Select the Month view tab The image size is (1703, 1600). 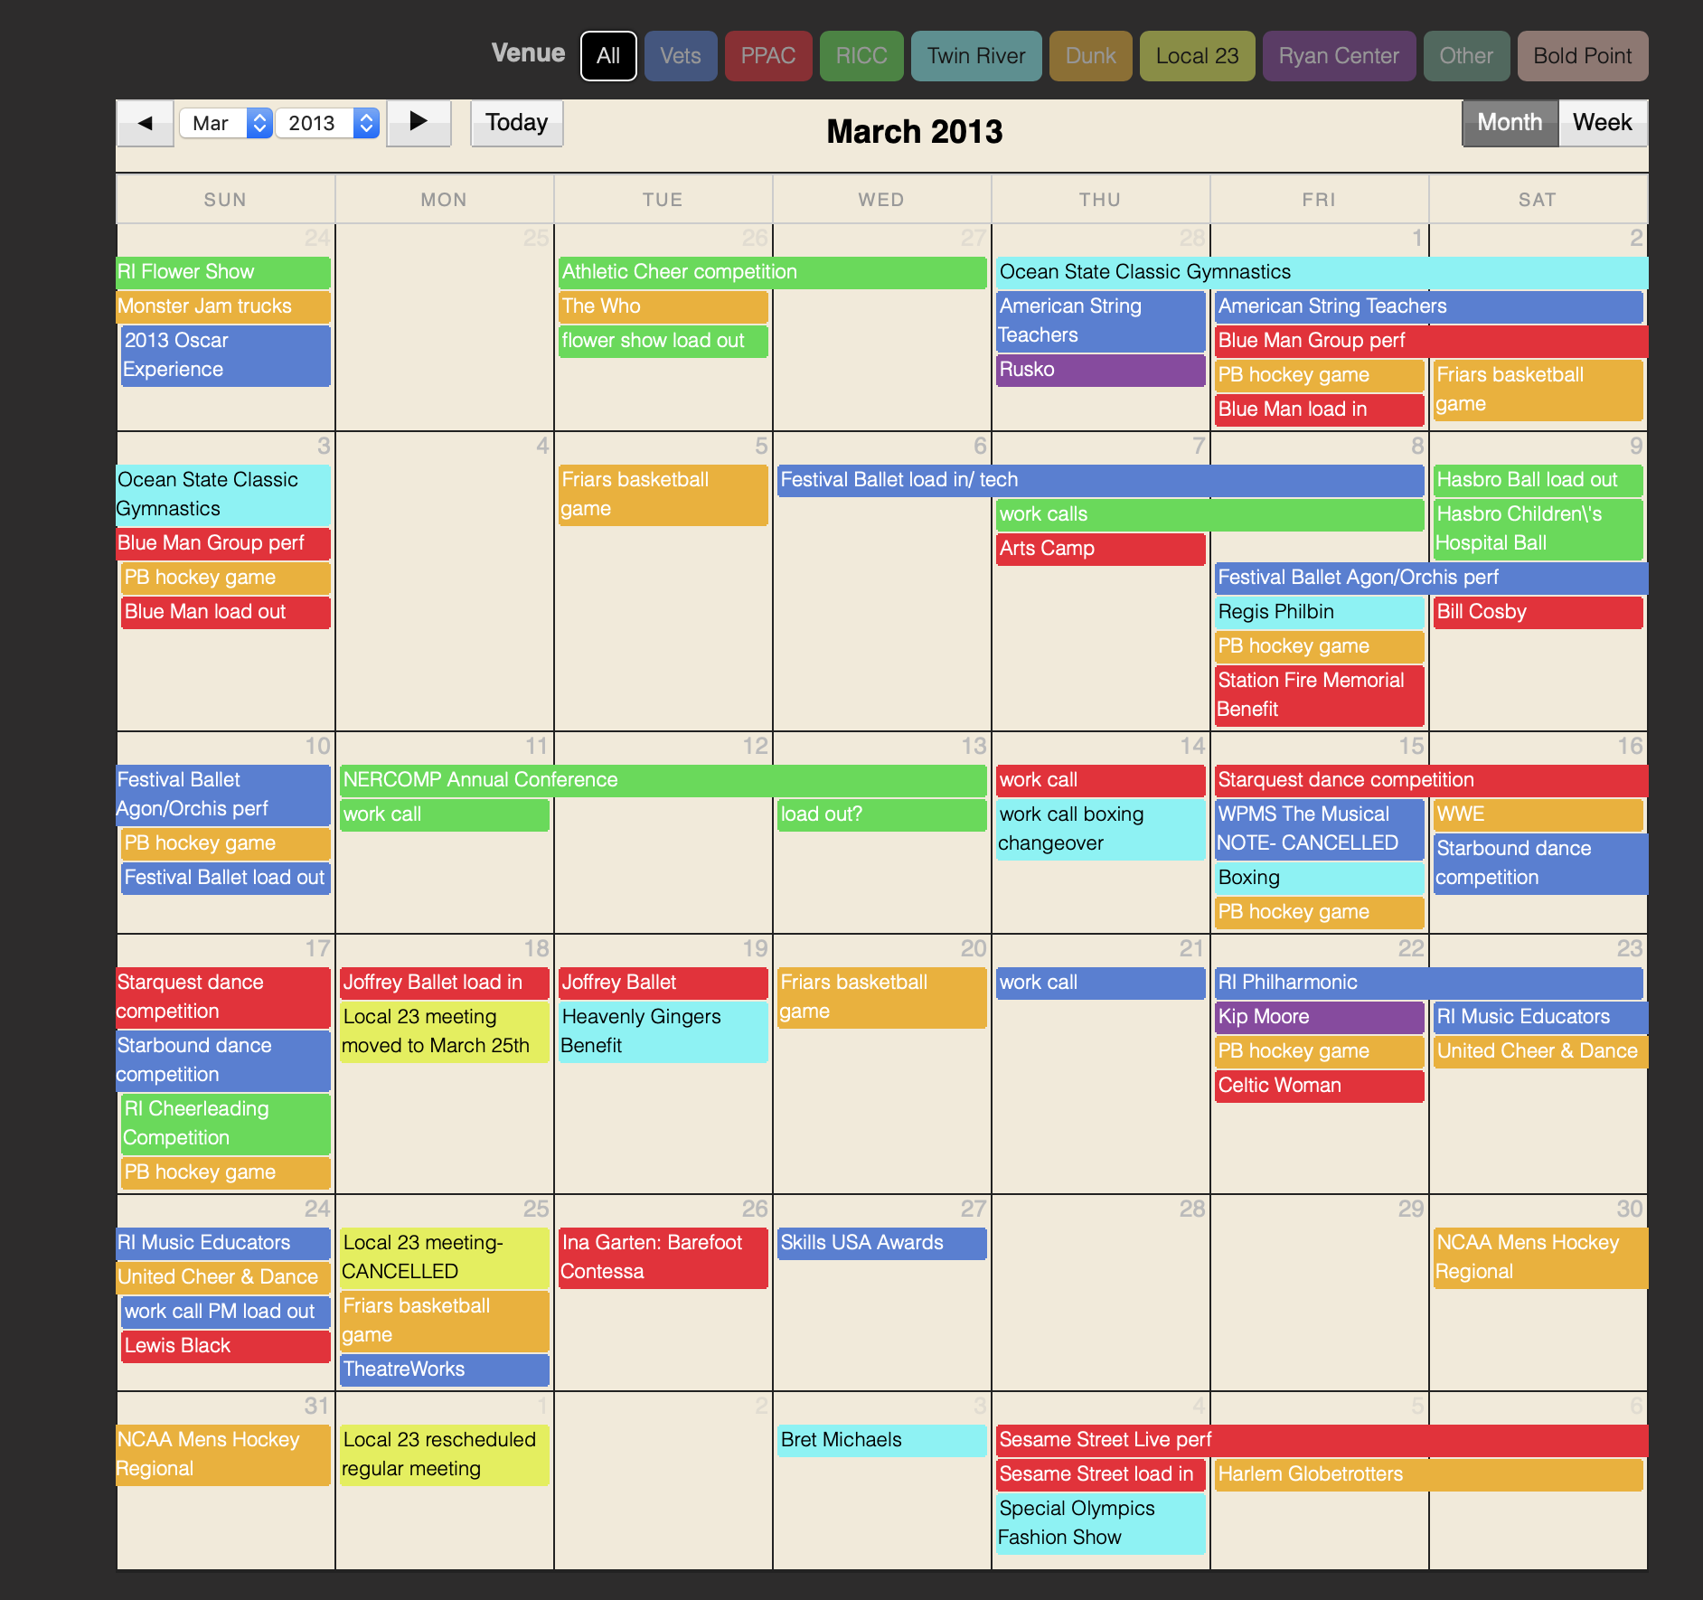1509,123
